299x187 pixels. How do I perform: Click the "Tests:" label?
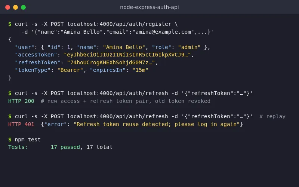(18, 147)
